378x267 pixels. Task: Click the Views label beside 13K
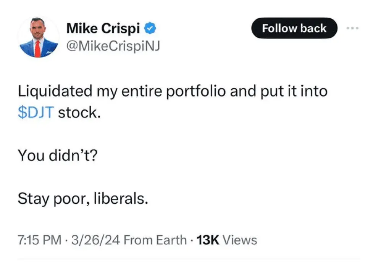pos(240,240)
